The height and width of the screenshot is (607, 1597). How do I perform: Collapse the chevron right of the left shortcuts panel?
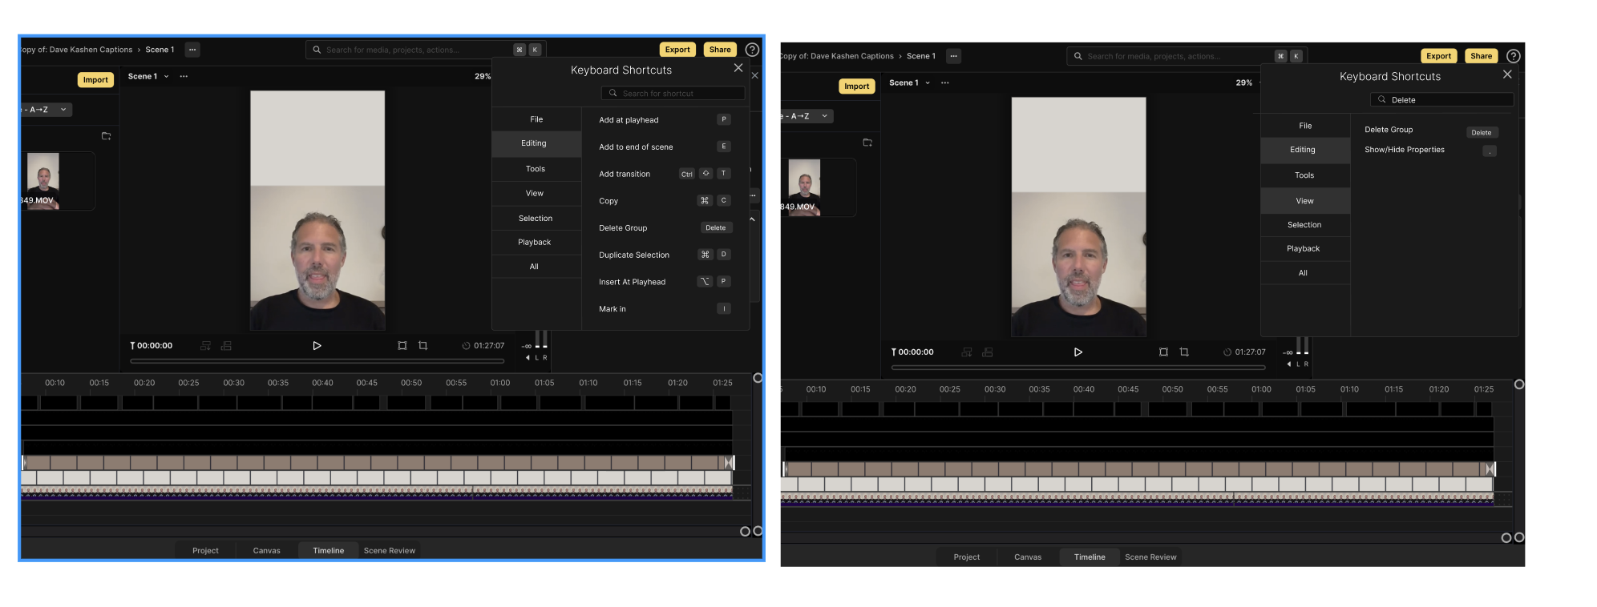coord(752,219)
